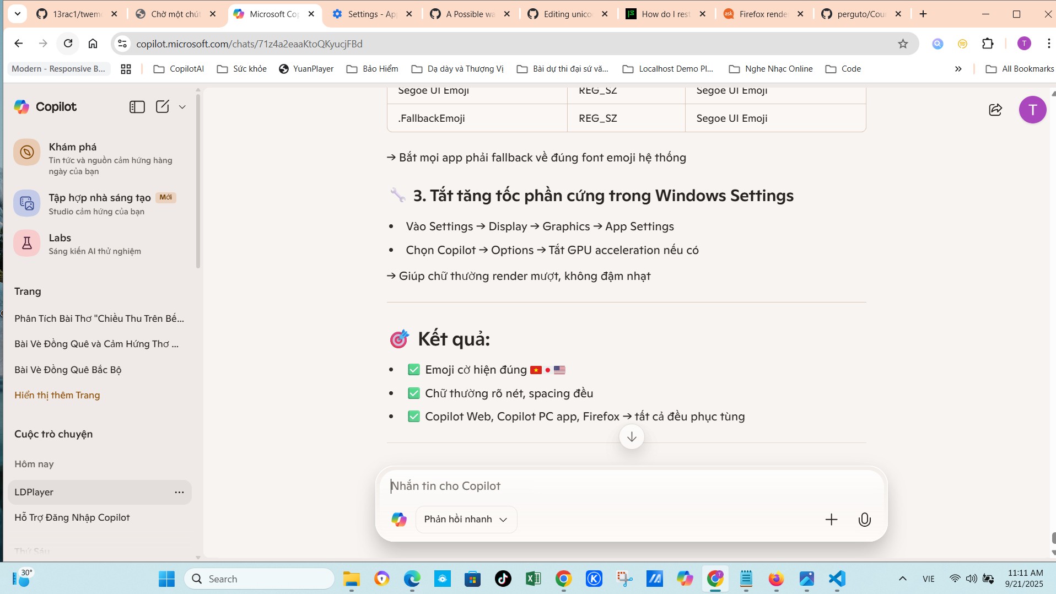This screenshot has height=594, width=1056.
Task: Click the address bar URL
Action: (x=249, y=44)
